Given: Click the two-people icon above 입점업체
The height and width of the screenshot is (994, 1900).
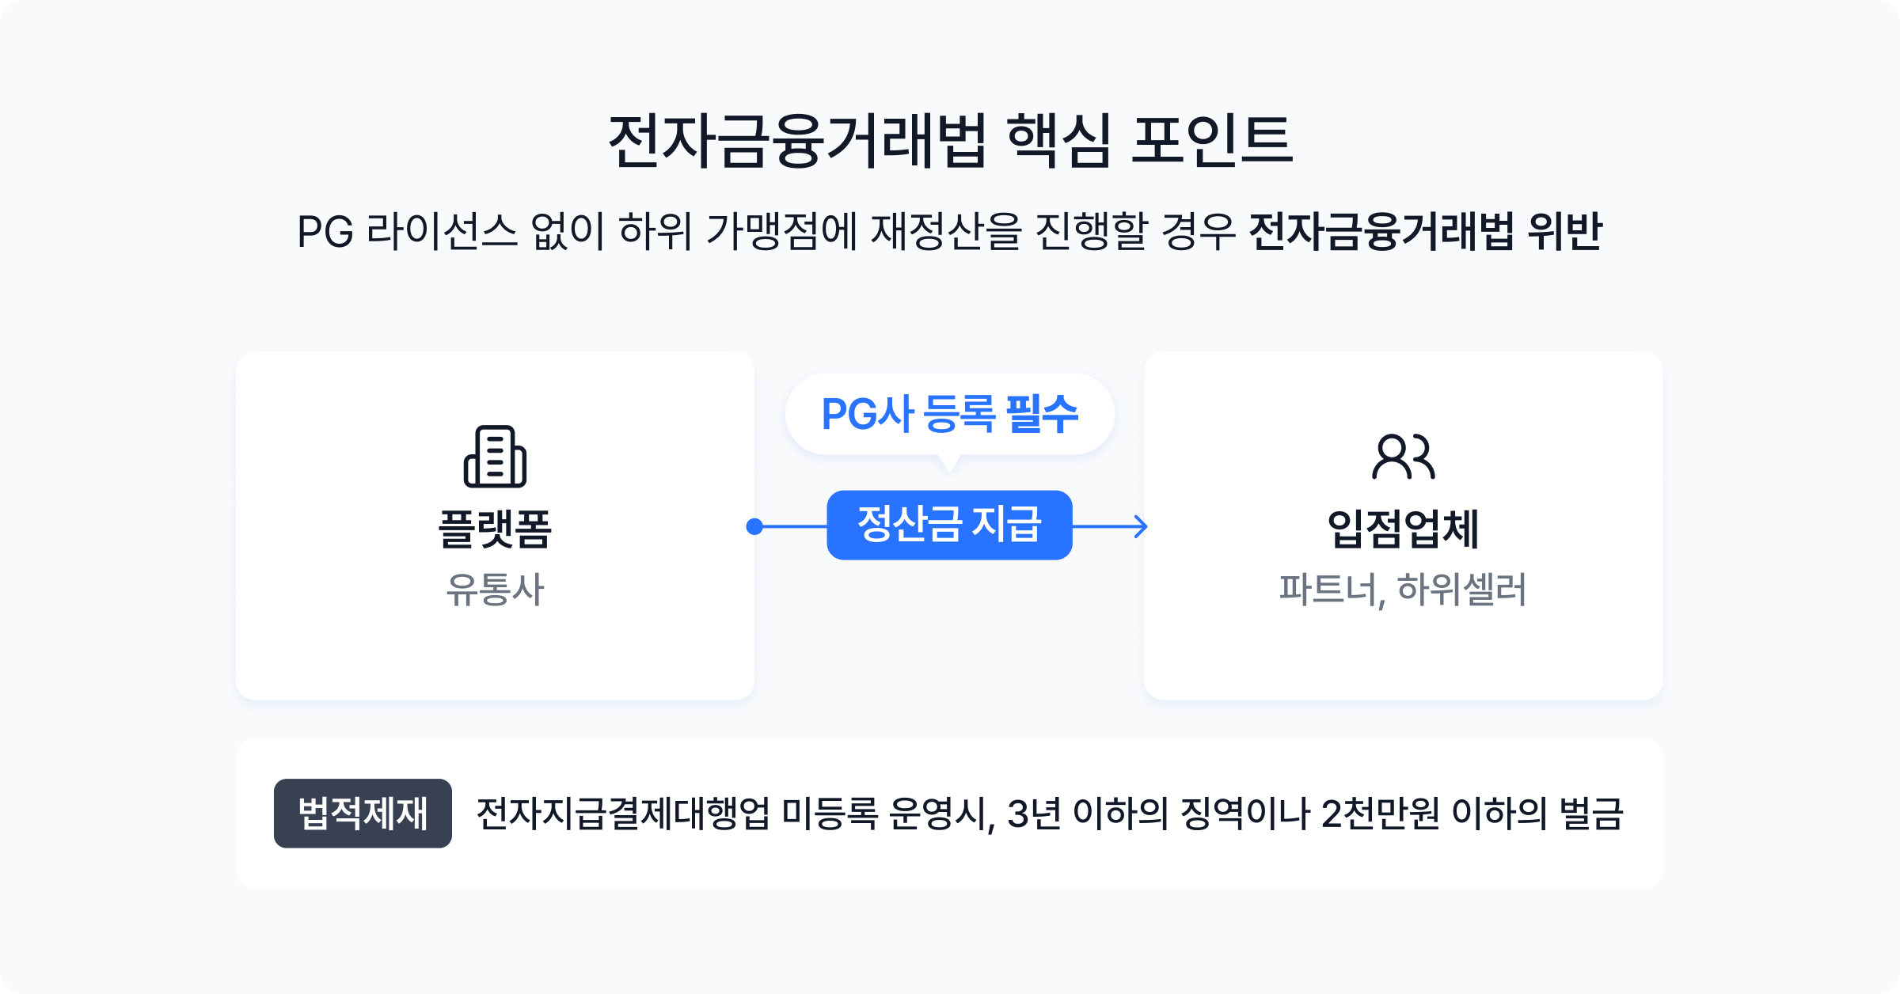Looking at the screenshot, I should pos(1403,457).
